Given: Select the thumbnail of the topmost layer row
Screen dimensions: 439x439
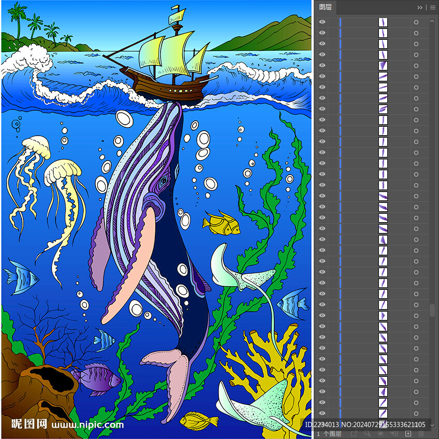Looking at the screenshot, I should (383, 22).
